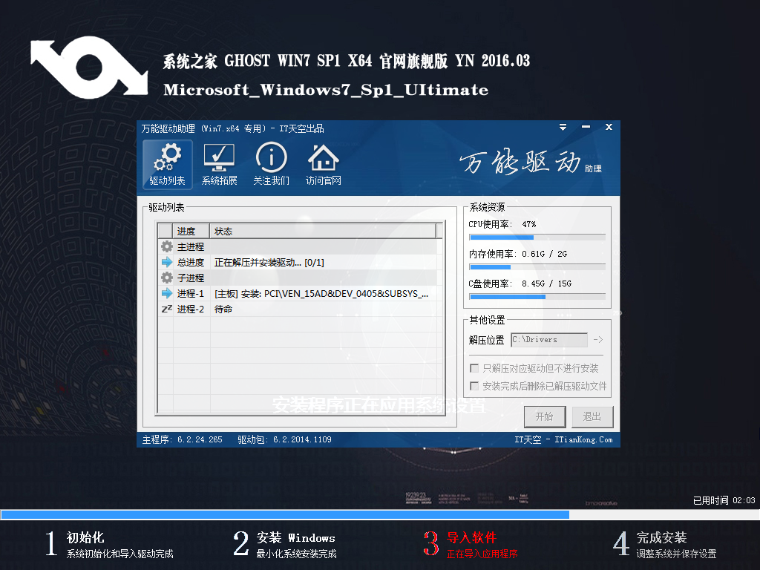The height and width of the screenshot is (570, 760).
Task: Close the 万能驱动助理 window
Action: point(609,127)
